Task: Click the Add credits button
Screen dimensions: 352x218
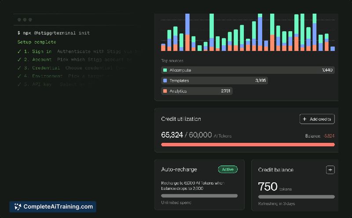Action: (317, 119)
